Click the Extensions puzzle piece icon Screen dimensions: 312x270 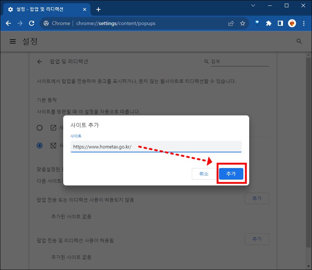click(268, 23)
